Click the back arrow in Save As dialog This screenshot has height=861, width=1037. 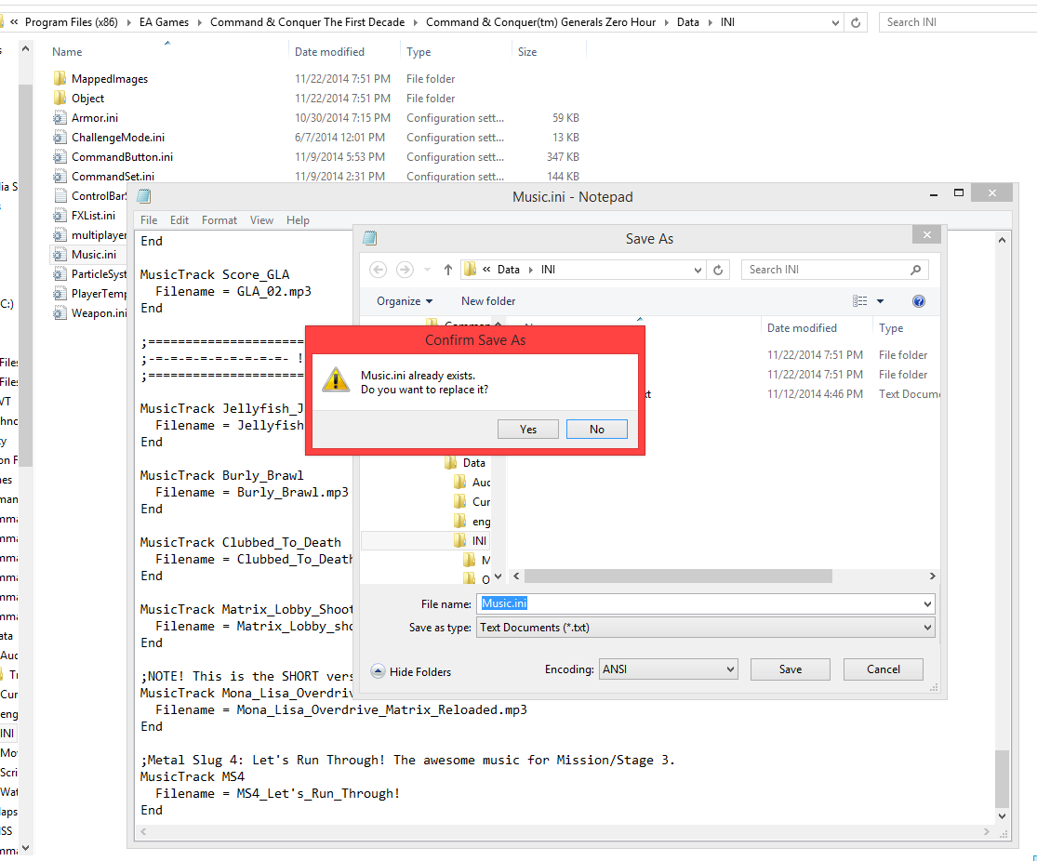378,270
